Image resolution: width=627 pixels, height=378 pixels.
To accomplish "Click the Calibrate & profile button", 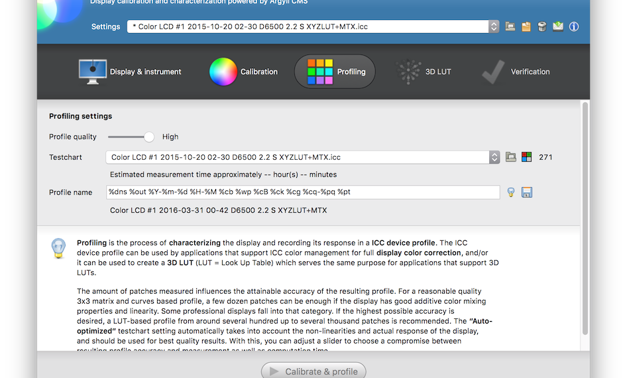I will (x=313, y=371).
